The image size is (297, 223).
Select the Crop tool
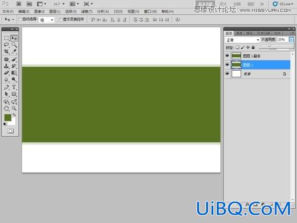click(x=7, y=51)
